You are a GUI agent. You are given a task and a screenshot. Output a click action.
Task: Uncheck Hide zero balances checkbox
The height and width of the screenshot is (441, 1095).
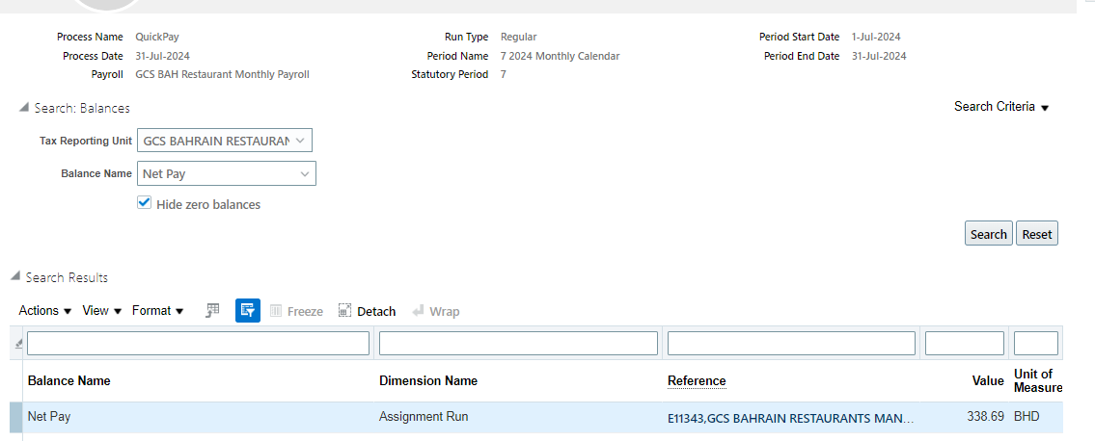click(145, 203)
